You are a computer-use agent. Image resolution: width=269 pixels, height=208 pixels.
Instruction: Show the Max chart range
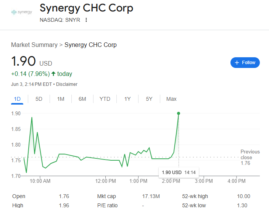171,99
